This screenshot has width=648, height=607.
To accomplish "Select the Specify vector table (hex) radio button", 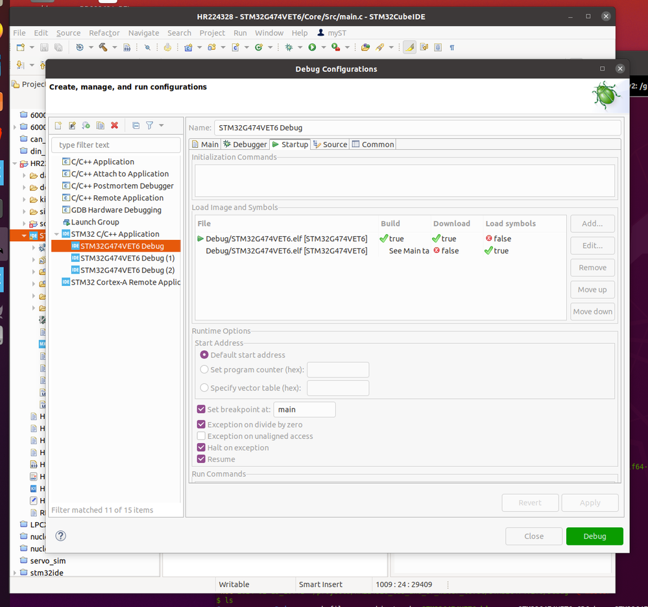I will tap(204, 388).
